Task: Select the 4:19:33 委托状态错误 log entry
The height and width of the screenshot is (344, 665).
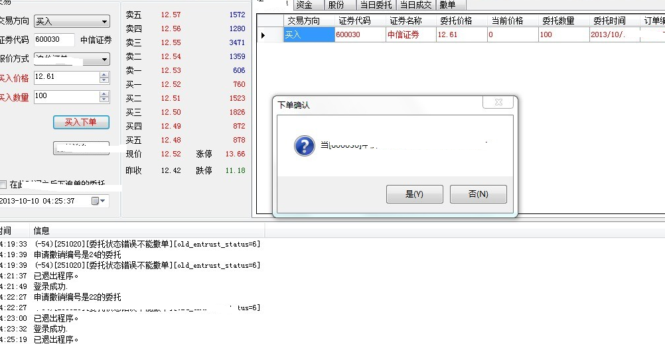Action: point(147,245)
